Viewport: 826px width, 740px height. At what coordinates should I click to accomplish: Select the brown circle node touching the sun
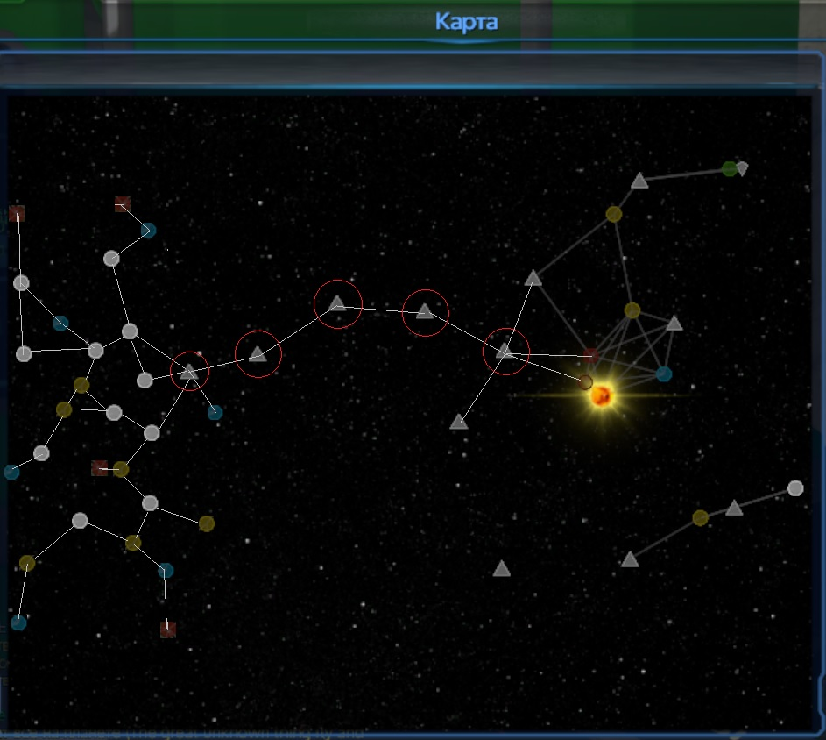click(x=585, y=382)
